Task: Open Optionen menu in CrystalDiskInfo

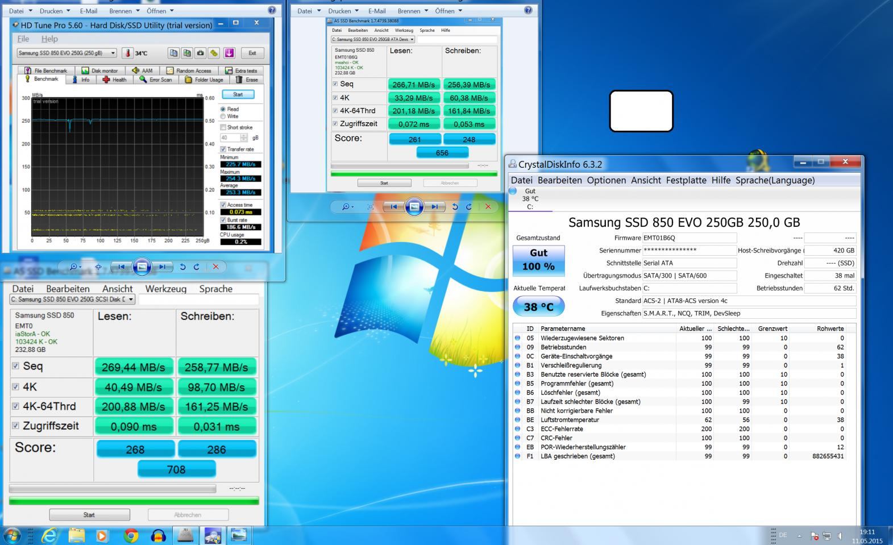Action: point(606,180)
